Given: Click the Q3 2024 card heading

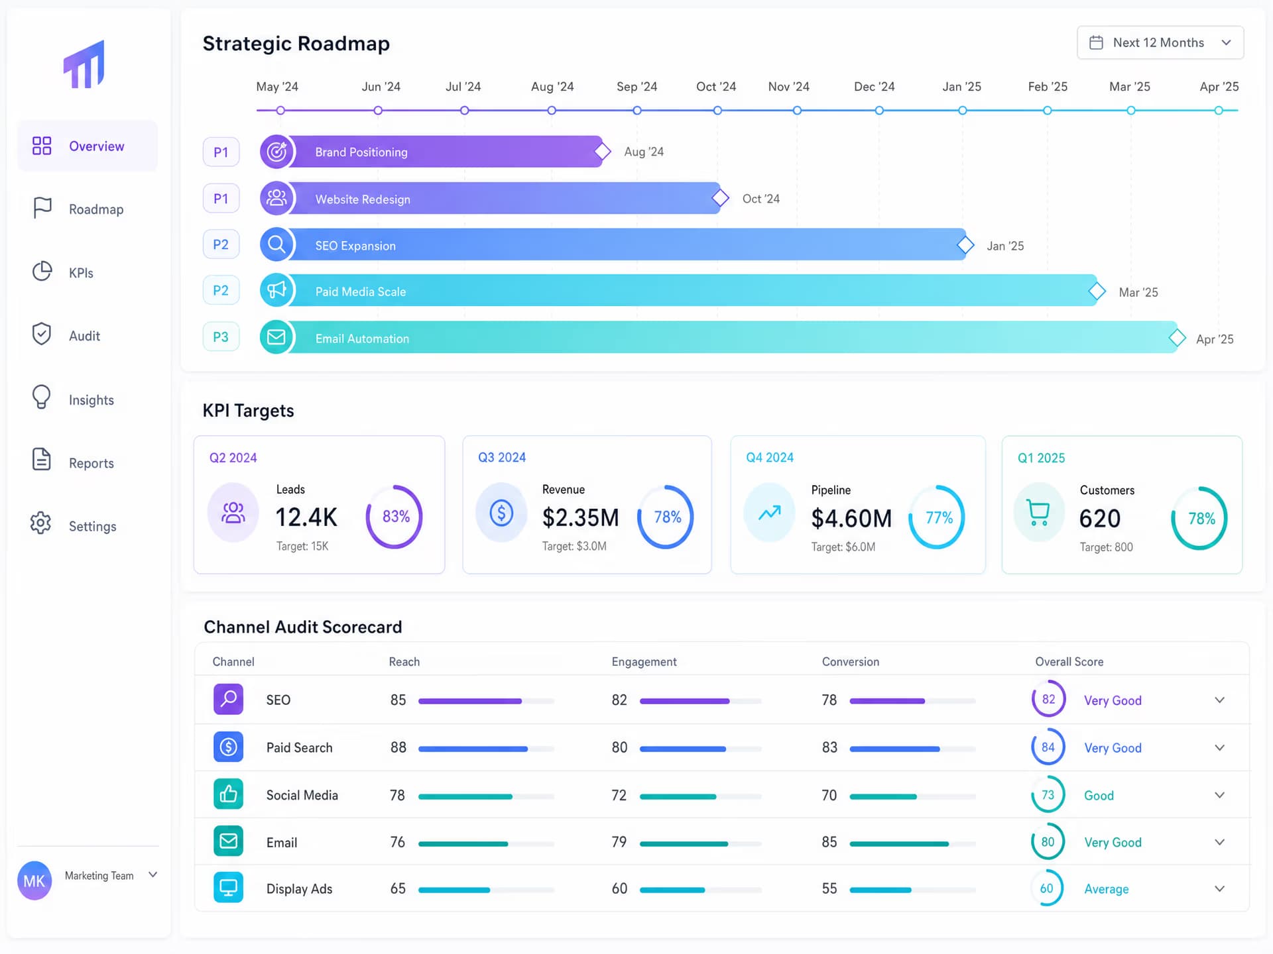Looking at the screenshot, I should (502, 457).
